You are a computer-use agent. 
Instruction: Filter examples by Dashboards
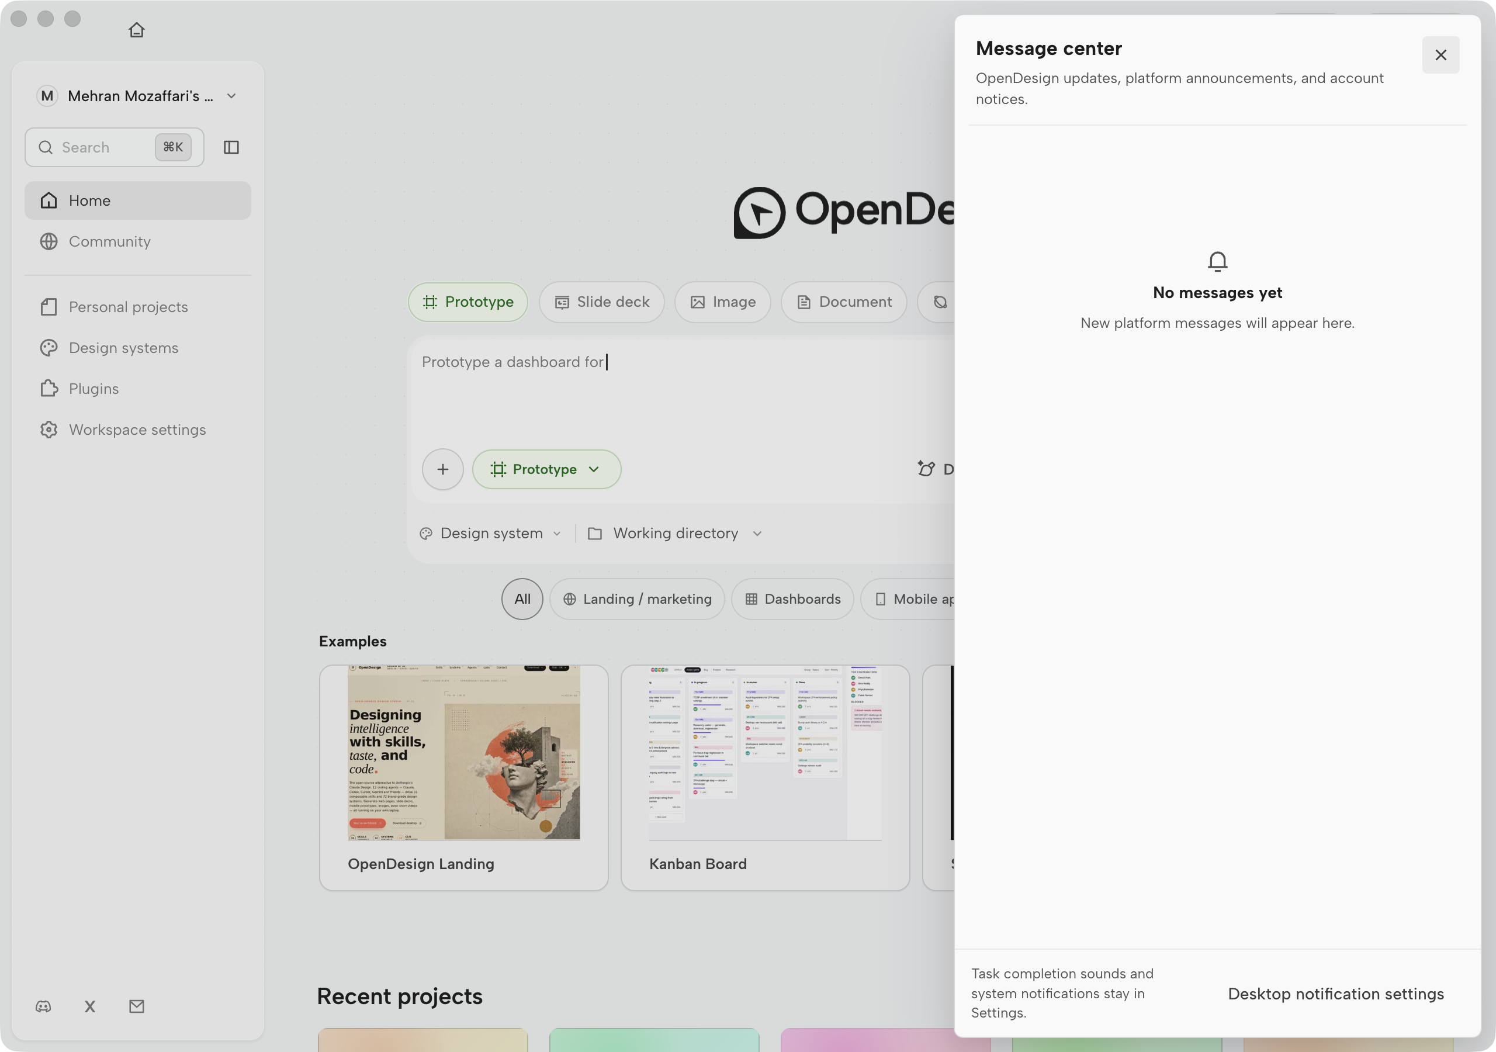[x=792, y=599]
